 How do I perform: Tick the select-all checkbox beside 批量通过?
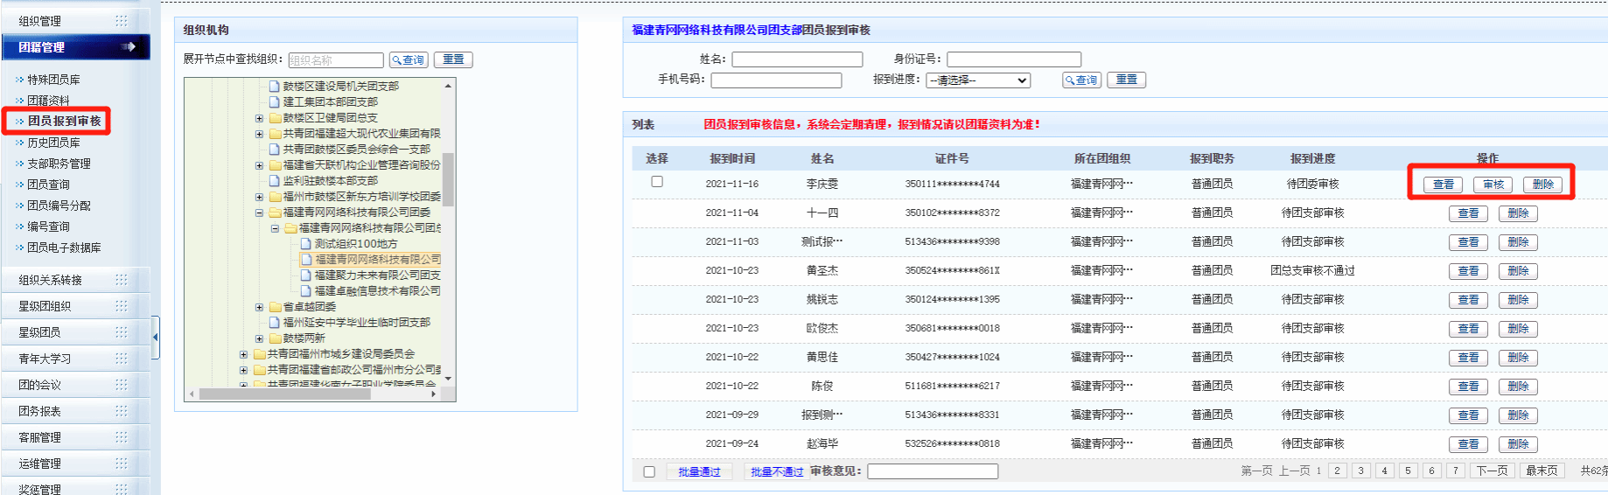649,472
